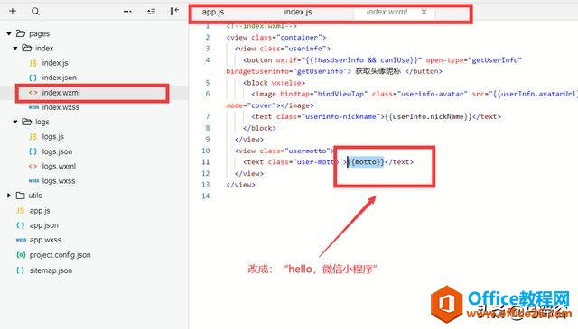Click the braces icon beside sitemap.json

point(20,270)
